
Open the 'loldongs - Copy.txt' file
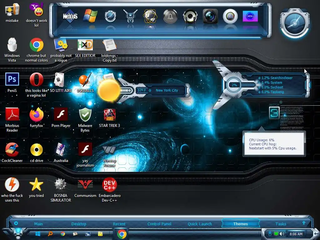coord(110,50)
